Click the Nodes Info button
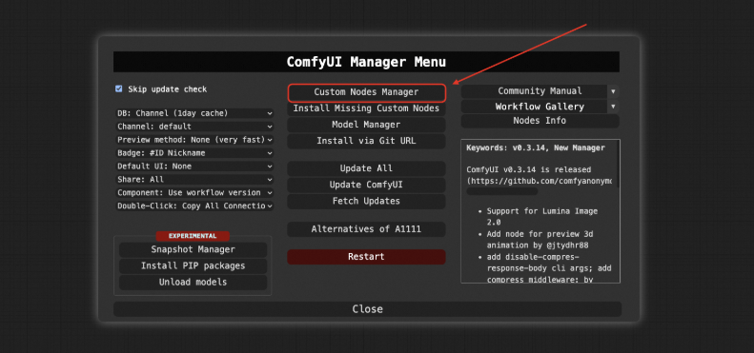The width and height of the screenshot is (754, 353). [x=540, y=121]
